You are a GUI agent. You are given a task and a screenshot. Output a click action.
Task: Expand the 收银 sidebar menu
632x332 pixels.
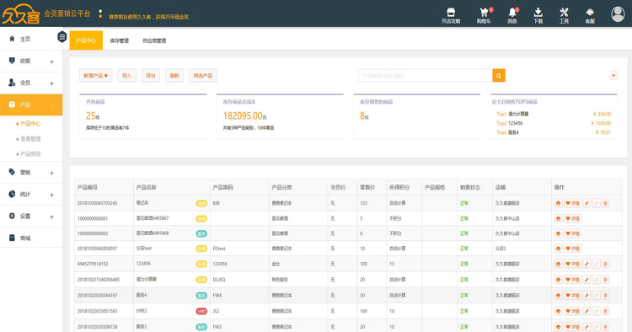pyautogui.click(x=31, y=62)
